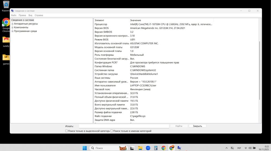Image resolution: width=271 pixels, height=151 pixels.
Task: Open the clock showing 0:22 and date
Action: coord(264,148)
